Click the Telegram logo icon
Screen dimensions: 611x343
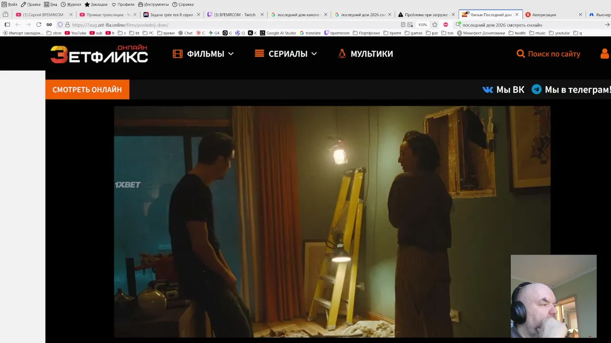point(537,89)
